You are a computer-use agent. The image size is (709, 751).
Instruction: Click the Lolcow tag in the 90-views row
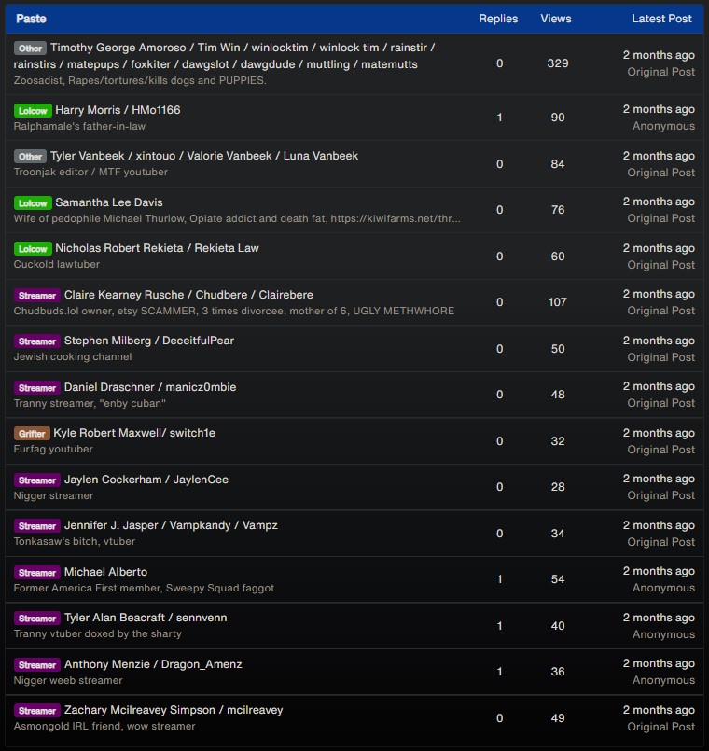coord(33,111)
